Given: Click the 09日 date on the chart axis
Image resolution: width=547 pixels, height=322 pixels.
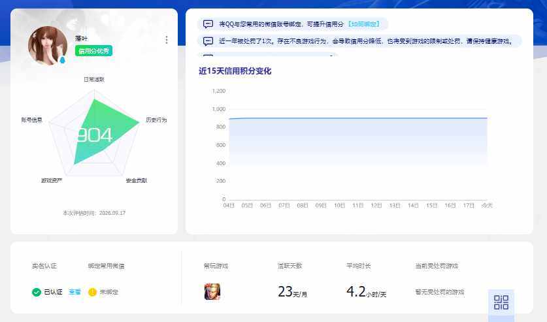Looking at the screenshot, I should point(321,206).
